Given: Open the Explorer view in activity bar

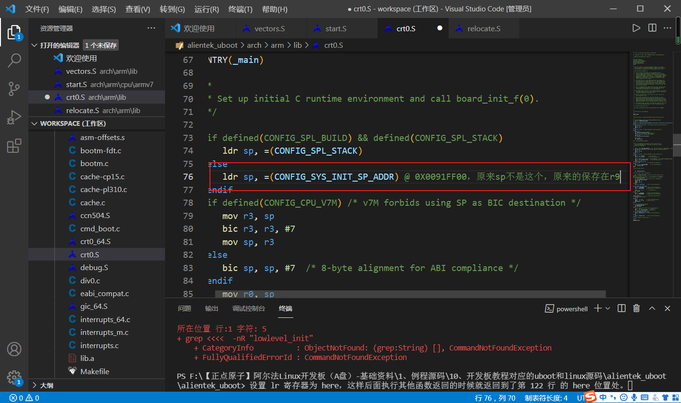Looking at the screenshot, I should pyautogui.click(x=14, y=32).
